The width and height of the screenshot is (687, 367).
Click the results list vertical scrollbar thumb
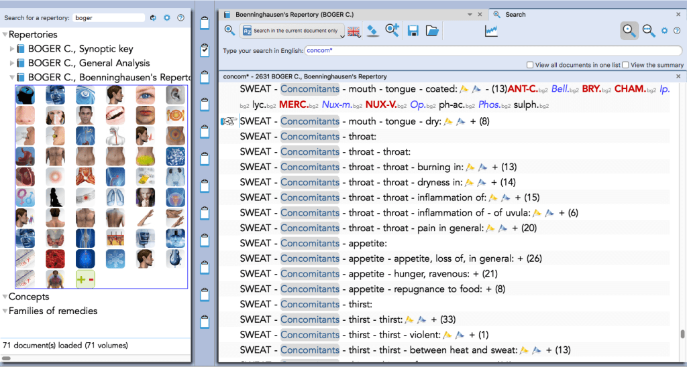682,335
